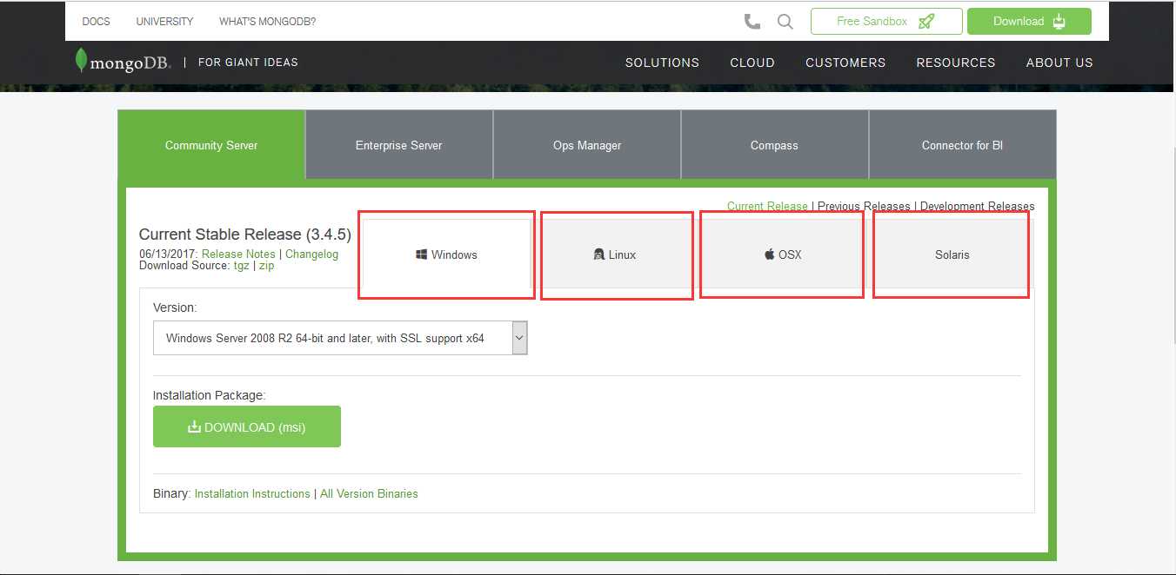Click the green DOWNLOAD (msi) button
Screen dimensions: 1176x575
[247, 426]
